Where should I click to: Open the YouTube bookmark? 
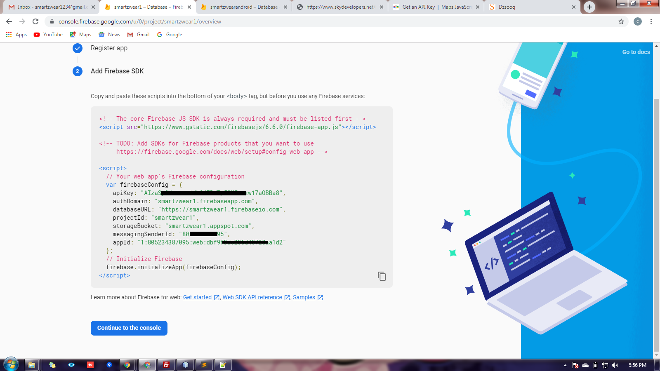coord(48,35)
